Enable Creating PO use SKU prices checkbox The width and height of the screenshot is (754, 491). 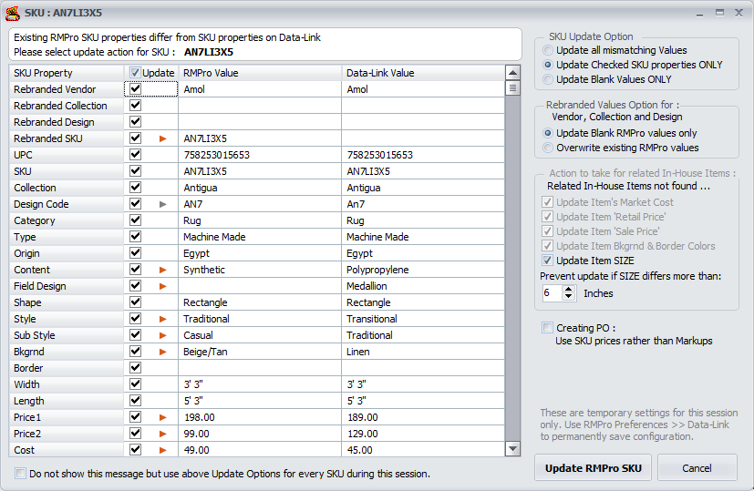pyautogui.click(x=547, y=328)
